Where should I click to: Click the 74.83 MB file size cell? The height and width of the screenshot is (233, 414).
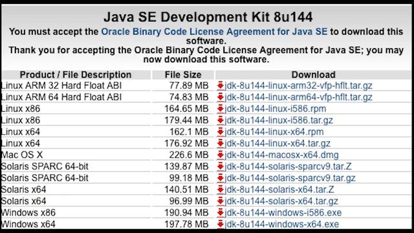pyautogui.click(x=189, y=97)
